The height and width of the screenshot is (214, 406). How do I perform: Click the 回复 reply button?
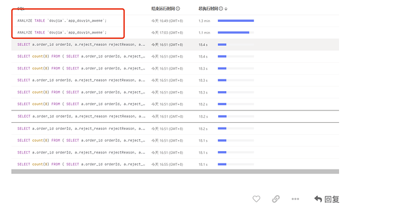[x=327, y=199]
